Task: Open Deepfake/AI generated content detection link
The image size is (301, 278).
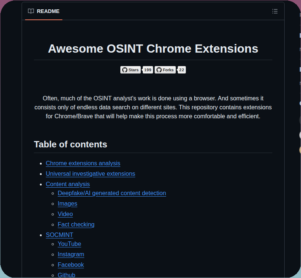Action: click(112, 193)
